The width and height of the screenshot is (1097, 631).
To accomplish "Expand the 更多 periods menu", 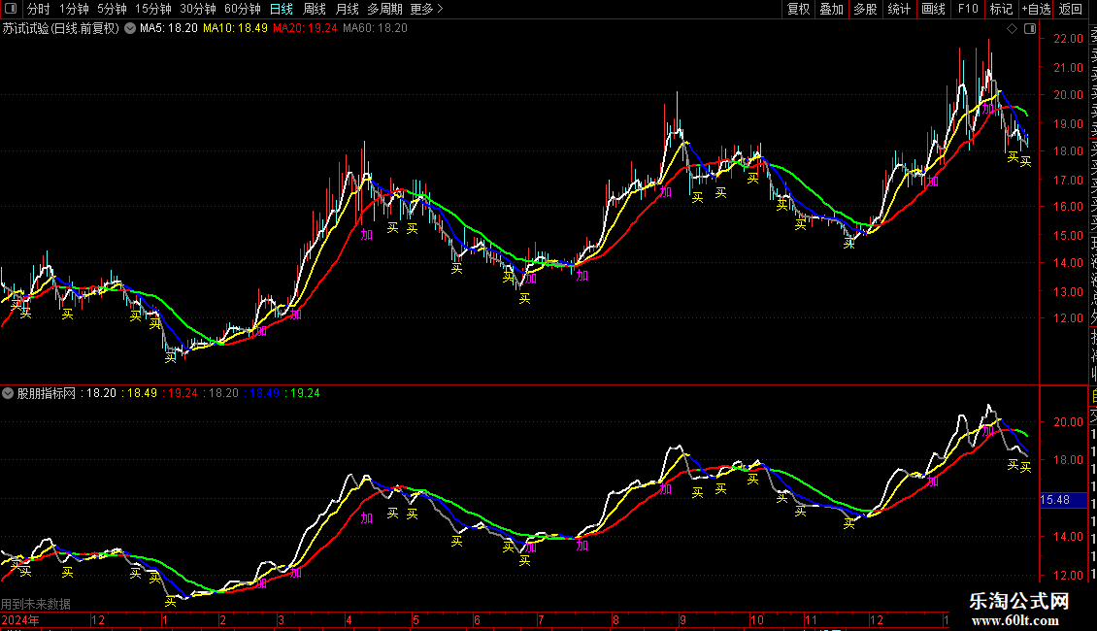I will (x=426, y=9).
